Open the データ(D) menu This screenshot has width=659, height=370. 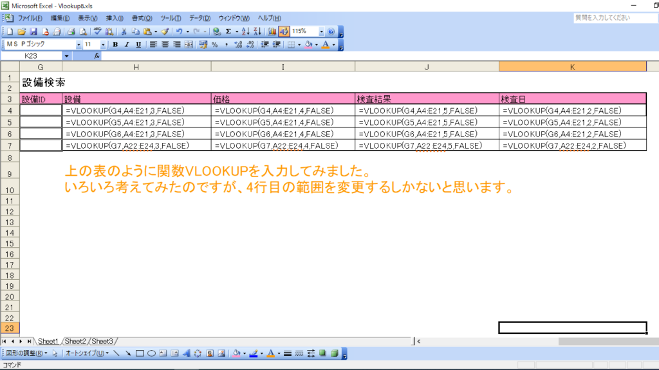[200, 18]
